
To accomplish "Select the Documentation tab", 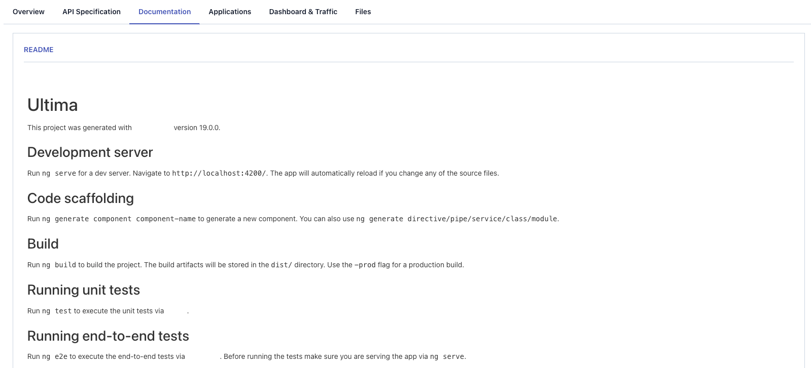I will [164, 12].
